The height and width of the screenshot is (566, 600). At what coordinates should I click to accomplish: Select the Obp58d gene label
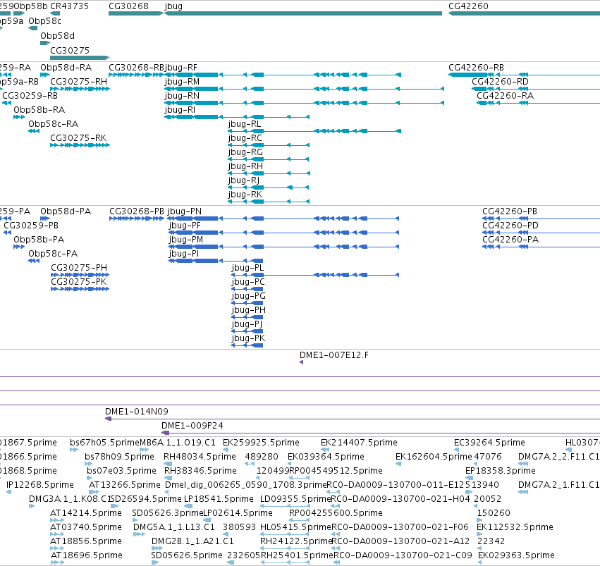[57, 36]
